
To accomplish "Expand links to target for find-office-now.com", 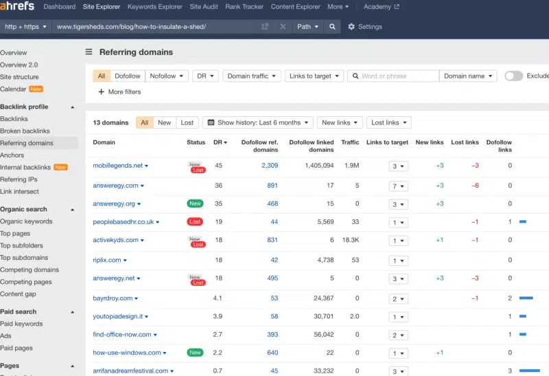I will point(399,335).
